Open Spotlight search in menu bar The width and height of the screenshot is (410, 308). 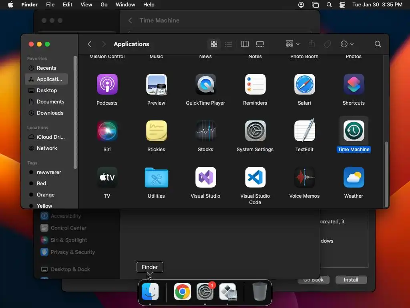coord(329,5)
